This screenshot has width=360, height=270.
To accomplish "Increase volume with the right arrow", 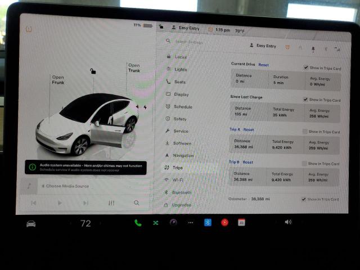I will tap(302, 222).
